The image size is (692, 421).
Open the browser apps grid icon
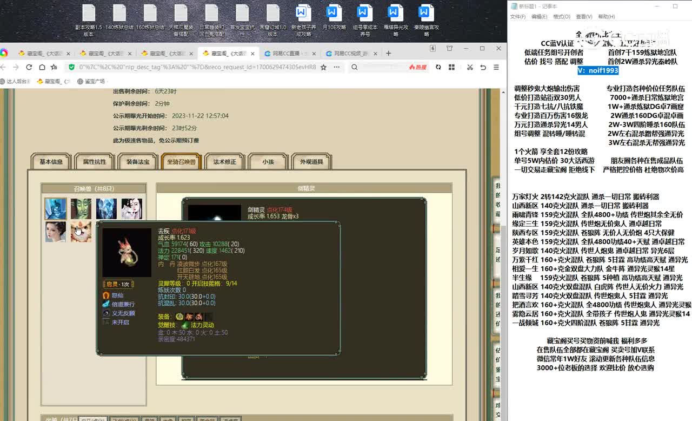coord(451,67)
